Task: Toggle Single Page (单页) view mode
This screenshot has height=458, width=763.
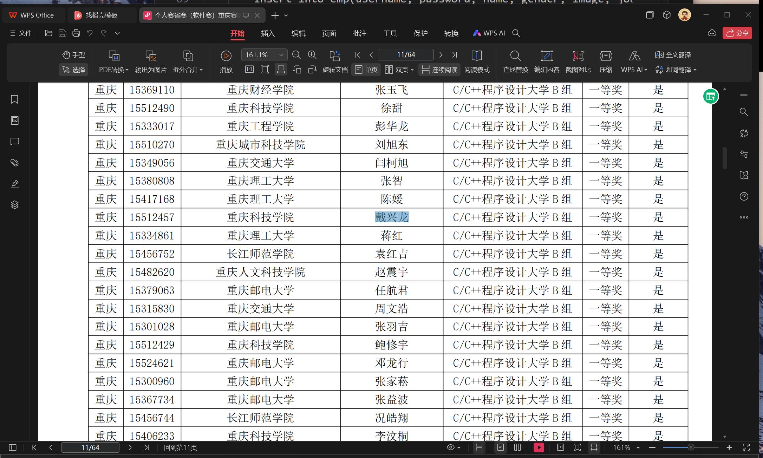Action: coord(366,70)
